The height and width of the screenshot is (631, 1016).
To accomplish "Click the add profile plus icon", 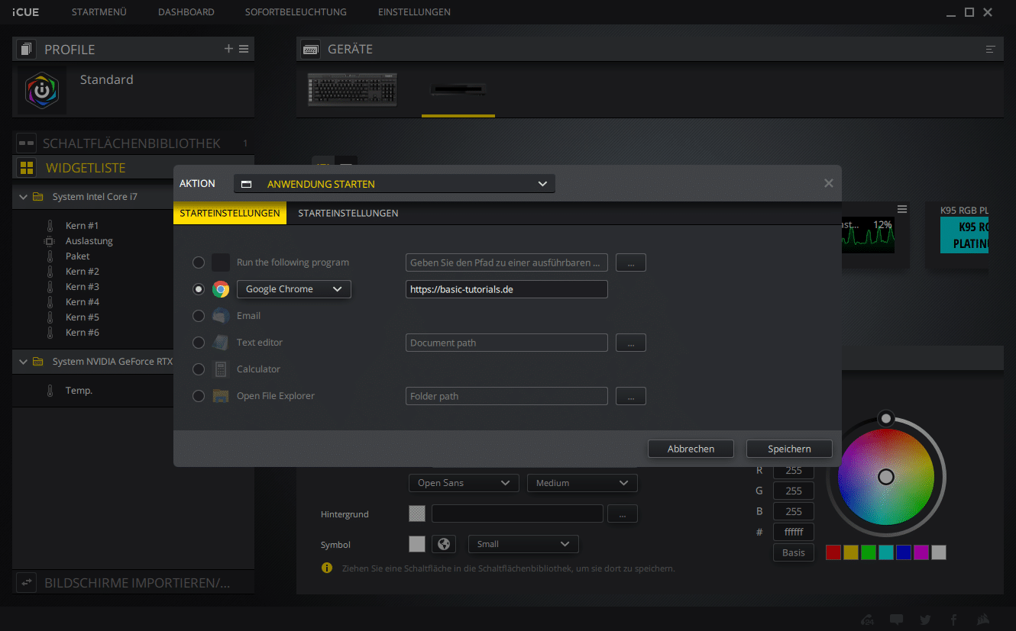I will 228,49.
